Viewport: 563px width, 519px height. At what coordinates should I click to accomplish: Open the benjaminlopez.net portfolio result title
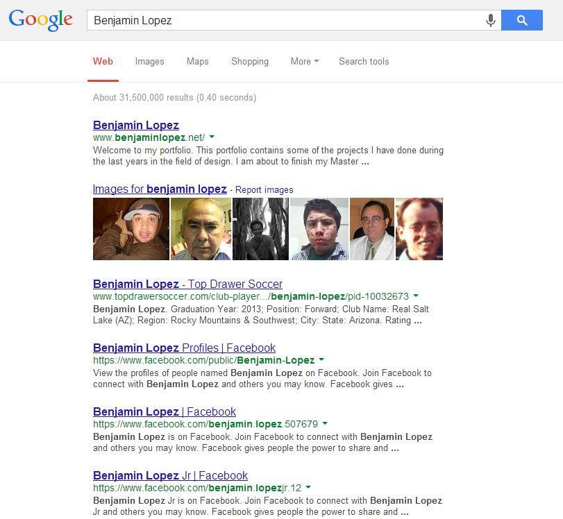[x=135, y=126]
